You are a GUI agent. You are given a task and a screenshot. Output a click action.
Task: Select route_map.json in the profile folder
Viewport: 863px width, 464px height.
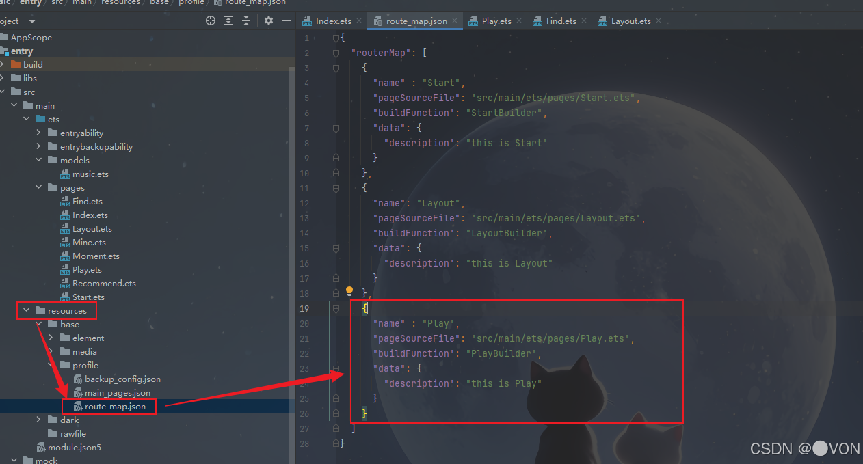(115, 406)
